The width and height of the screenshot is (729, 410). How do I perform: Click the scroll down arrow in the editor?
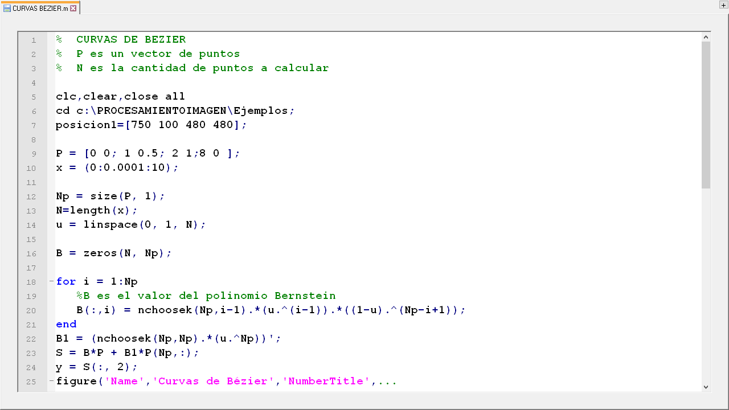706,387
